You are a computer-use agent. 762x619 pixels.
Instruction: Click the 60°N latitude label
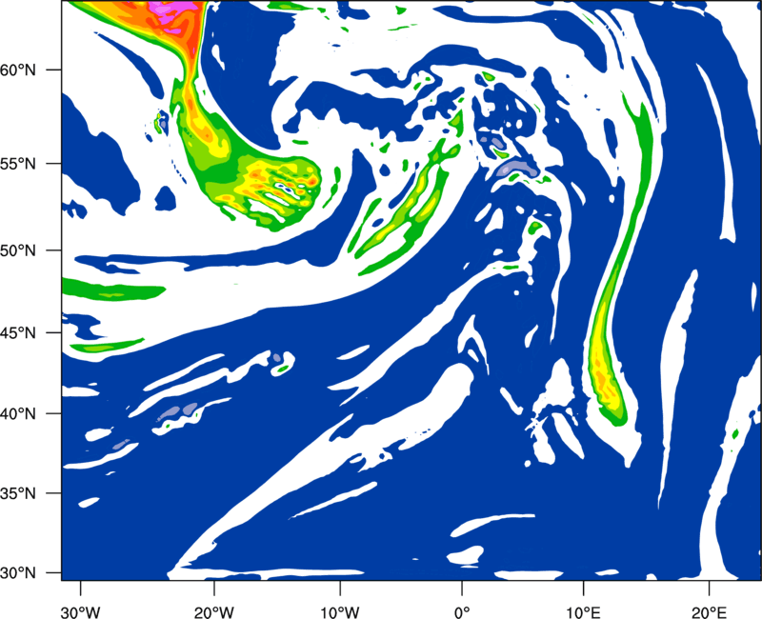click(x=18, y=70)
